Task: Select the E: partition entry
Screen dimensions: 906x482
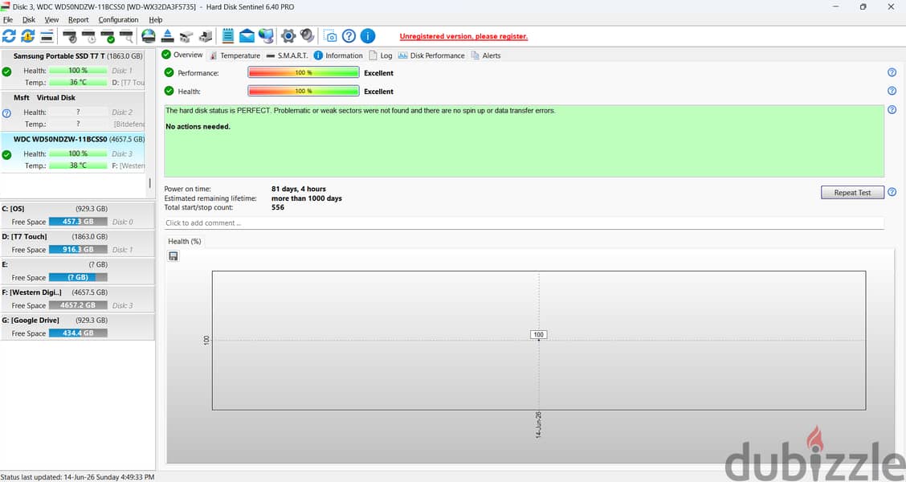Action: (x=77, y=271)
